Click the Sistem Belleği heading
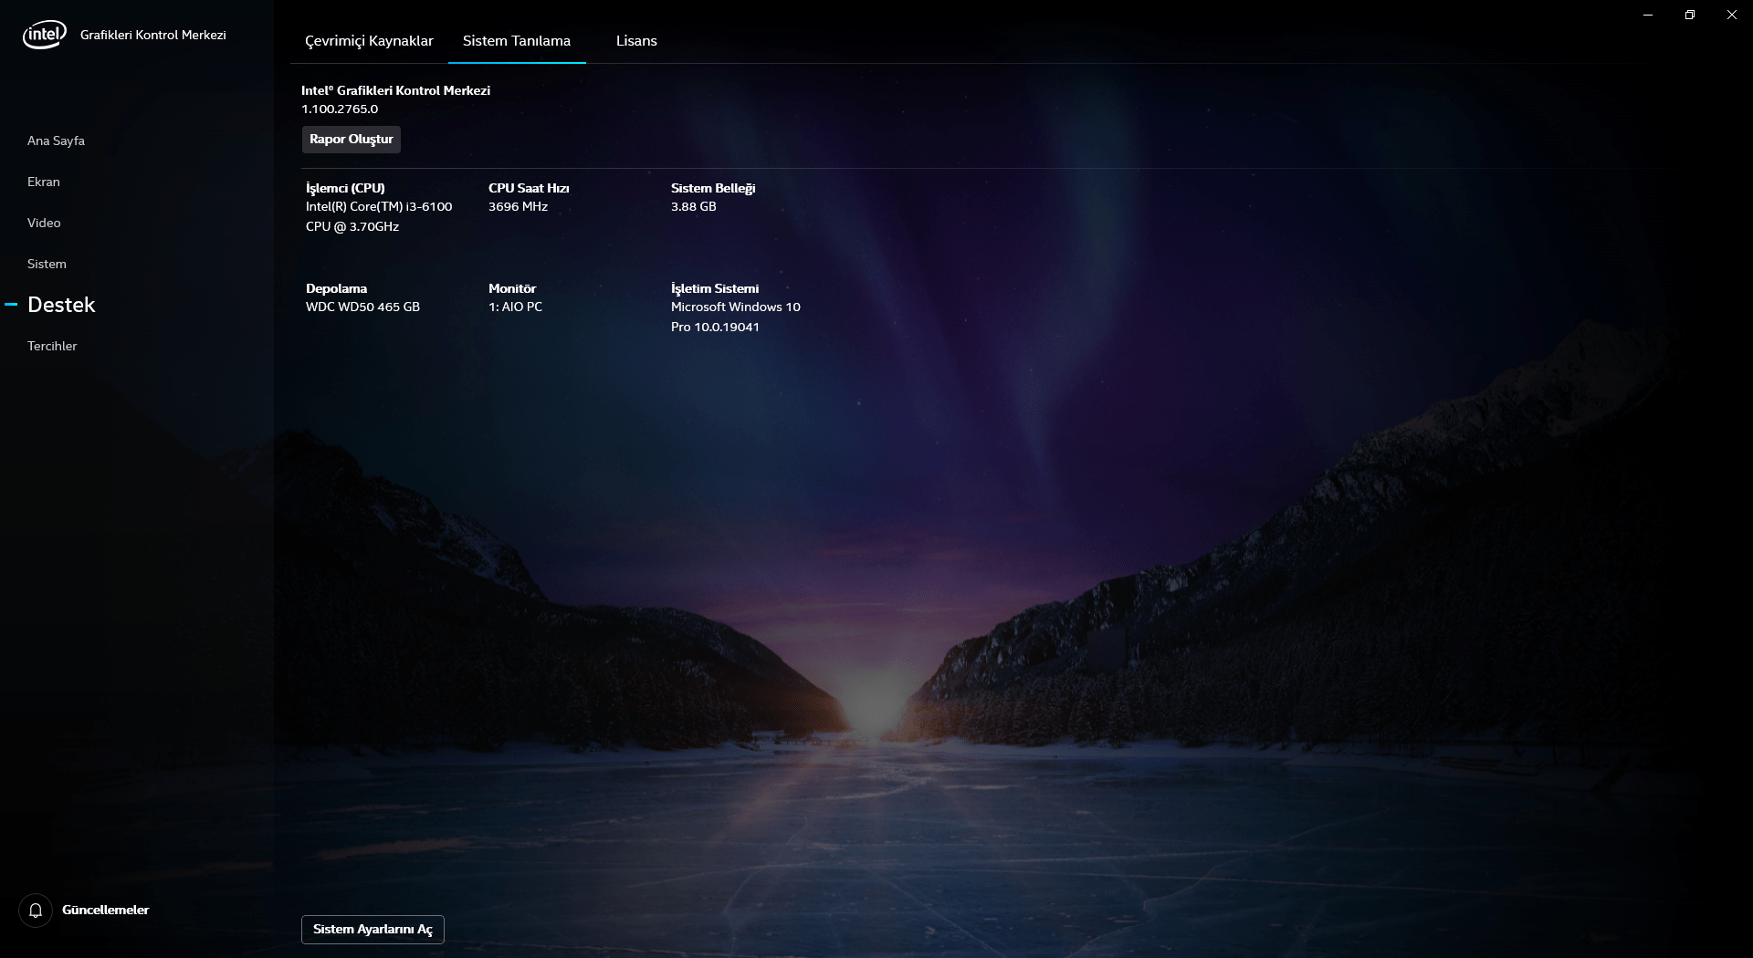 pos(713,188)
